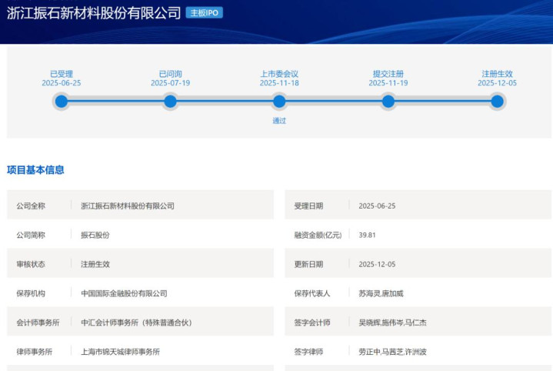Click the 项目基本信息 section heading
553x371 pixels.
(35, 170)
